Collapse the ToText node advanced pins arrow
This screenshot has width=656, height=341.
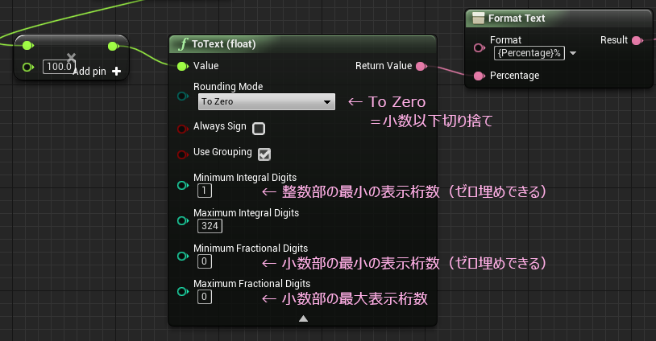click(303, 318)
